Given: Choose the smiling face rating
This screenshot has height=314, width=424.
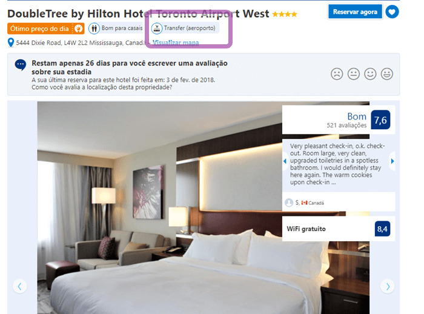Looking at the screenshot, I should [x=370, y=73].
